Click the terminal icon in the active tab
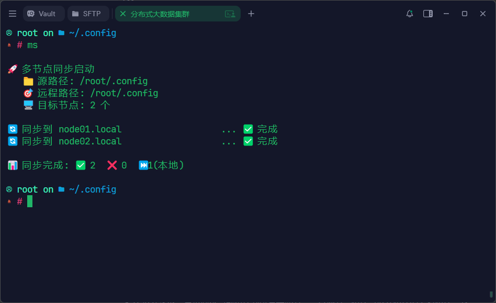The height and width of the screenshot is (303, 496). [x=230, y=14]
